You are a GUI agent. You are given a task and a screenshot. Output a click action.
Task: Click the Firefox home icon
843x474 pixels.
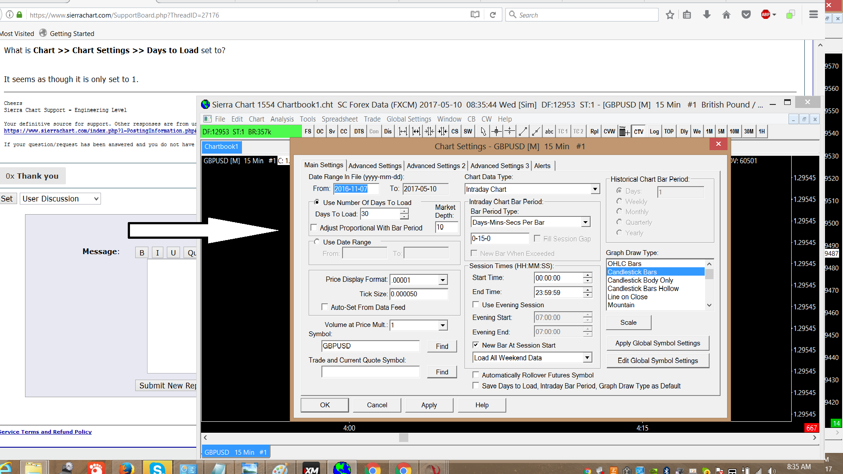click(x=726, y=15)
